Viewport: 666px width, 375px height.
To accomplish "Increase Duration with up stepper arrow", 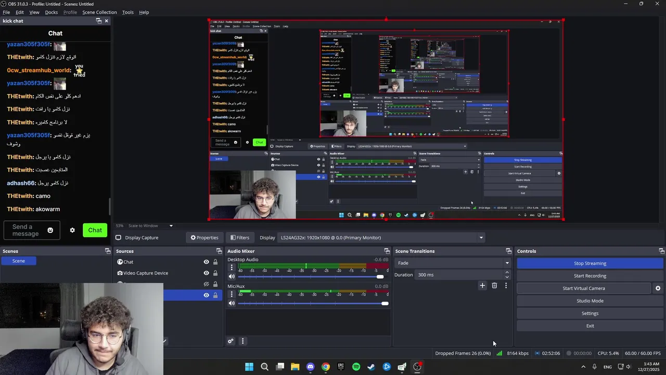I will coord(507,272).
